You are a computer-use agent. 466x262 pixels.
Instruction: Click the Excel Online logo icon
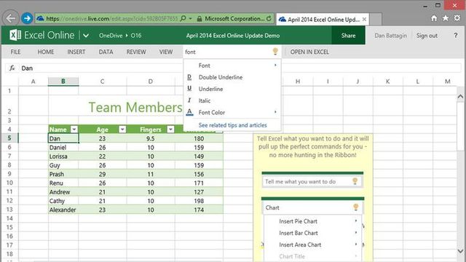(15, 35)
